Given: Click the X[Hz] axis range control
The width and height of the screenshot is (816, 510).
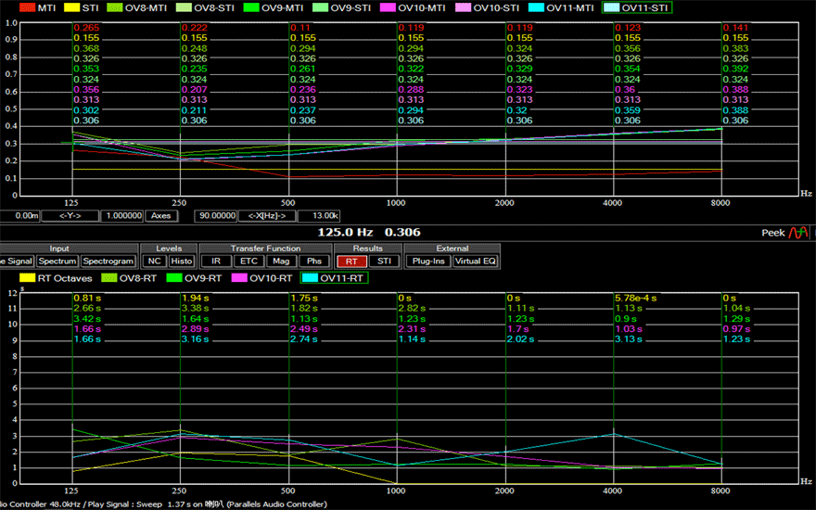Looking at the screenshot, I should pos(267,215).
